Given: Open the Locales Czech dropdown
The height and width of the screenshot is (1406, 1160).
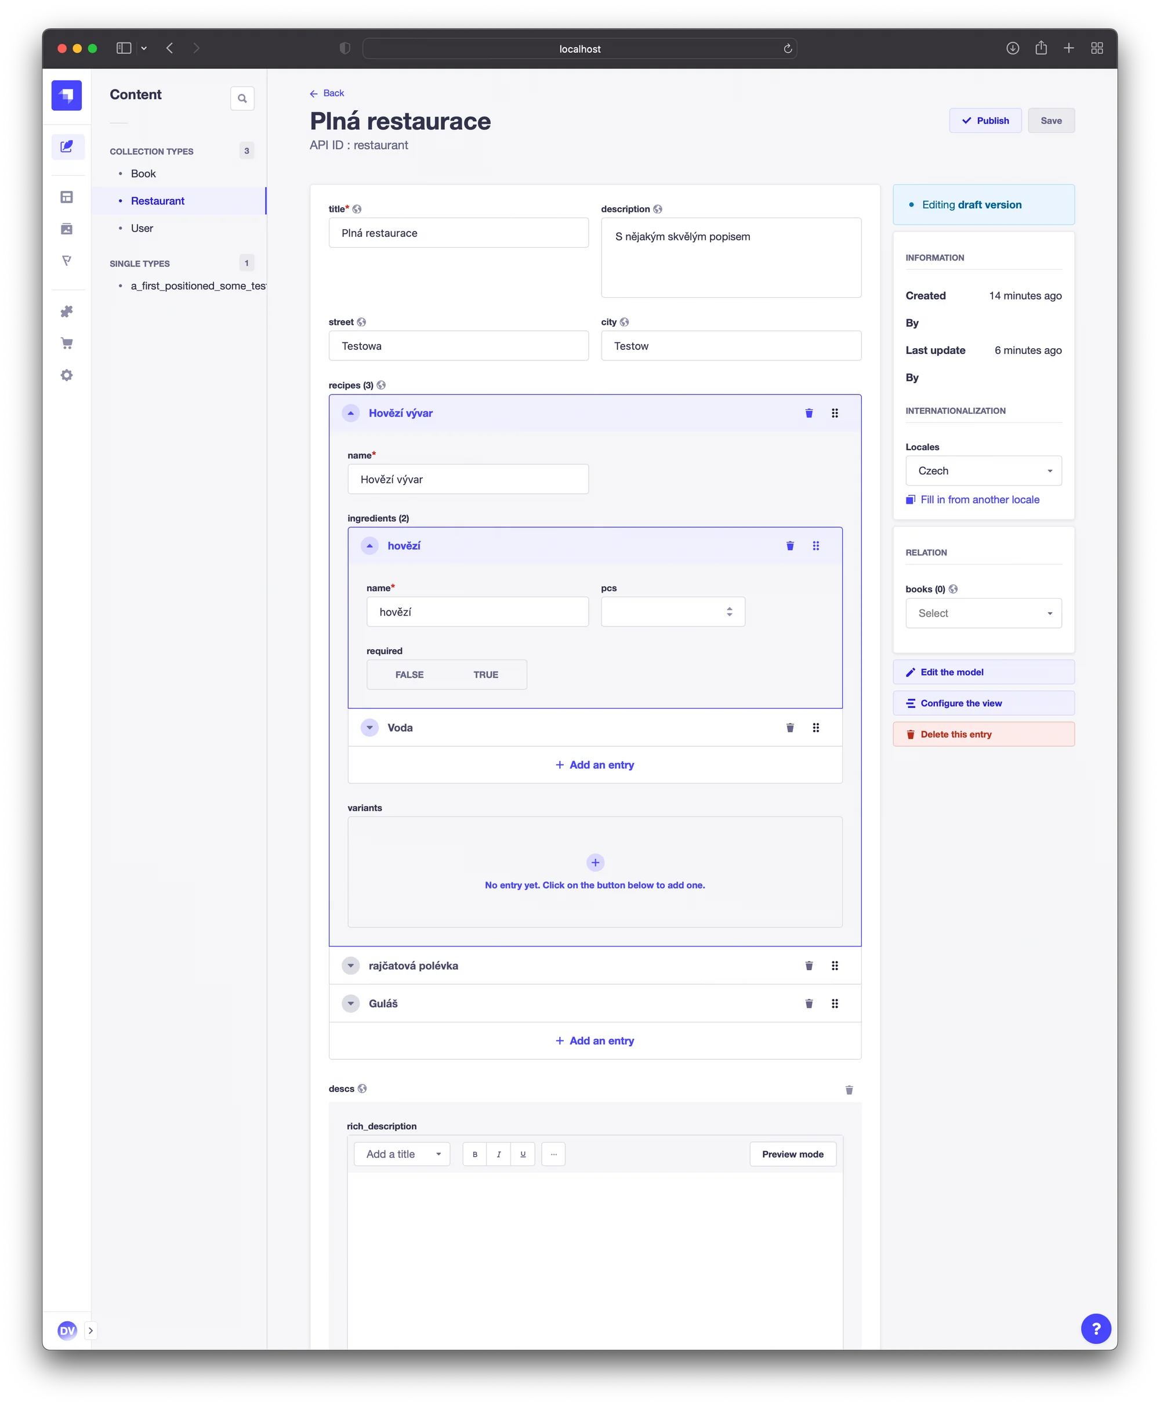Looking at the screenshot, I should coord(983,471).
